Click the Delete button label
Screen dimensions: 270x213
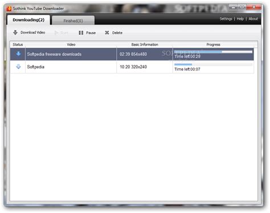117,33
